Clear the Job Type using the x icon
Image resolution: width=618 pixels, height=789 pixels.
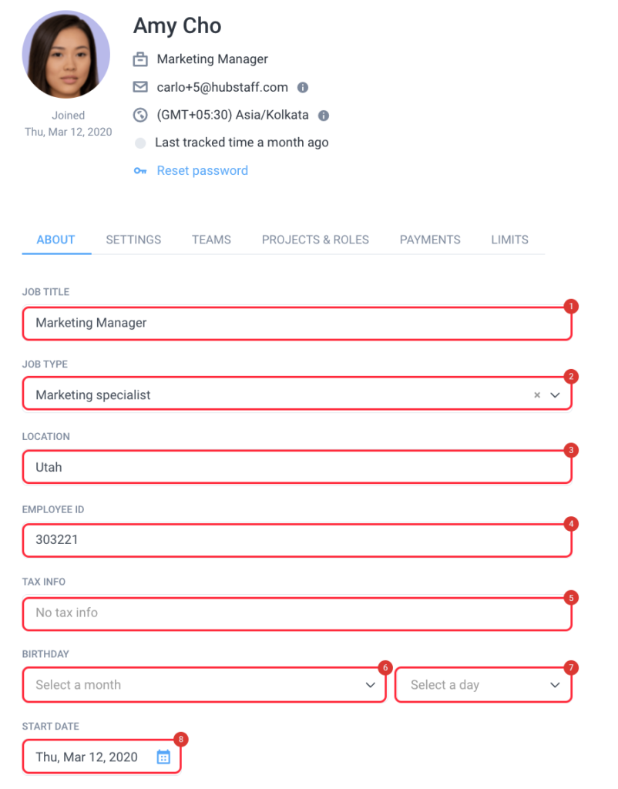click(x=536, y=394)
